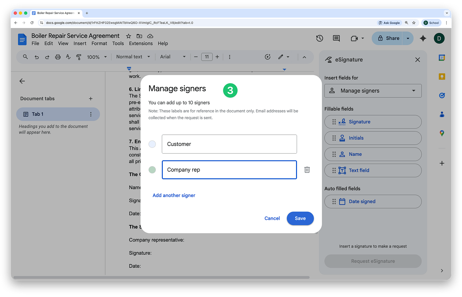The height and width of the screenshot is (297, 462).
Task: Click the get add-ons plus icon
Action: point(442,163)
